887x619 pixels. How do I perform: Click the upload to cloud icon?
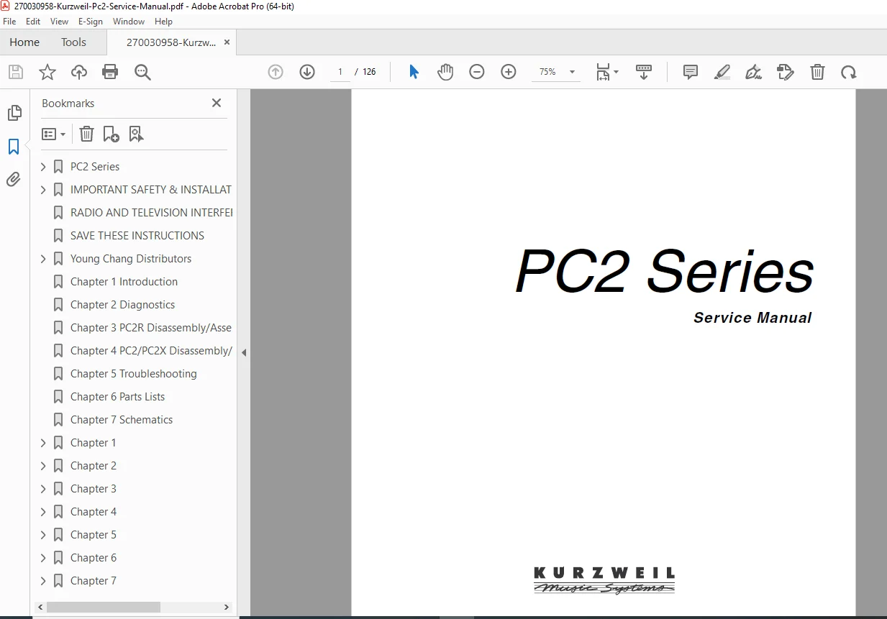pos(79,72)
